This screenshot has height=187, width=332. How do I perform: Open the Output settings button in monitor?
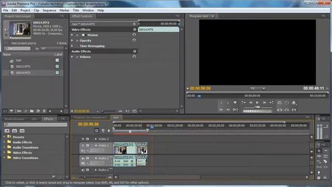tap(294, 103)
